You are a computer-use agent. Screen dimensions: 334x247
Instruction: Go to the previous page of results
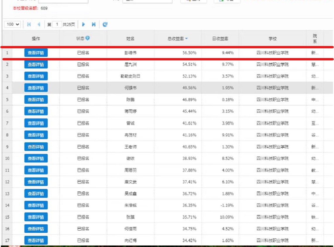pyautogui.click(x=39, y=24)
